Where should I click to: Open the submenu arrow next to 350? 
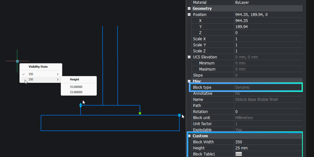57,74
